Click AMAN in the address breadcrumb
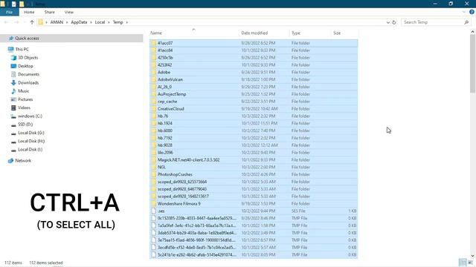 click(x=57, y=22)
